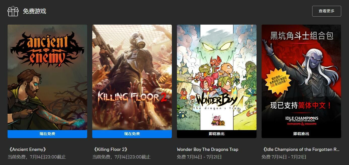This screenshot has width=349, height=165.
Task: Click the 即将推出 banner under Wonder Boy
Action: pos(217,134)
